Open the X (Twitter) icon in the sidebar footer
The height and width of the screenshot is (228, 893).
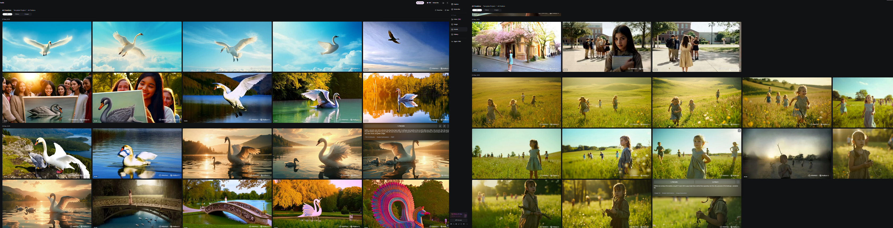pos(454,224)
